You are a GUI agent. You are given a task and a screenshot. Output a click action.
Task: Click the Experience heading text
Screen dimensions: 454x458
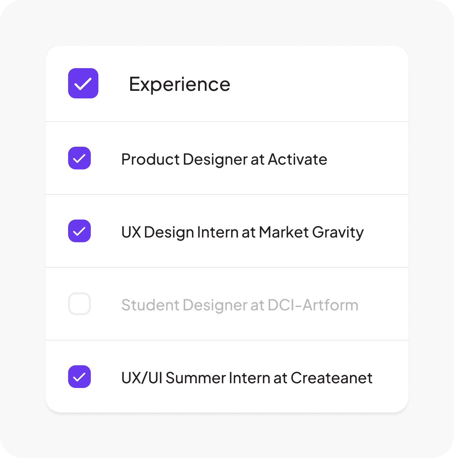[x=179, y=84]
